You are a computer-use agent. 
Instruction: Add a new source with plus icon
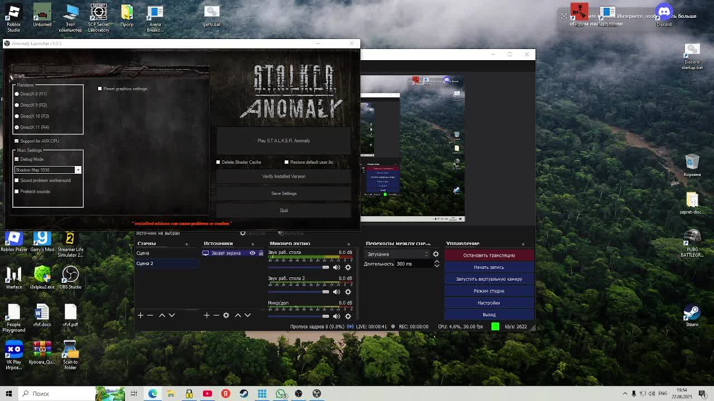coord(206,315)
